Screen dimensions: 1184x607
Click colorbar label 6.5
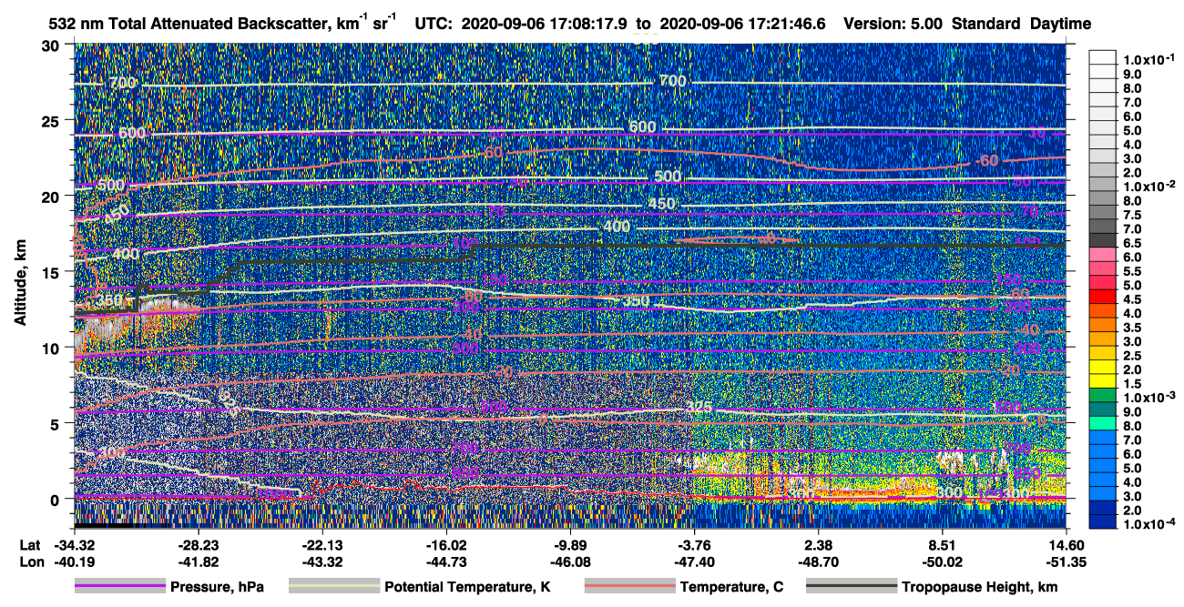coord(1131,242)
